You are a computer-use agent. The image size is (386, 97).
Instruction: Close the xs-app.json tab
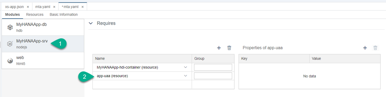coord(28,7)
